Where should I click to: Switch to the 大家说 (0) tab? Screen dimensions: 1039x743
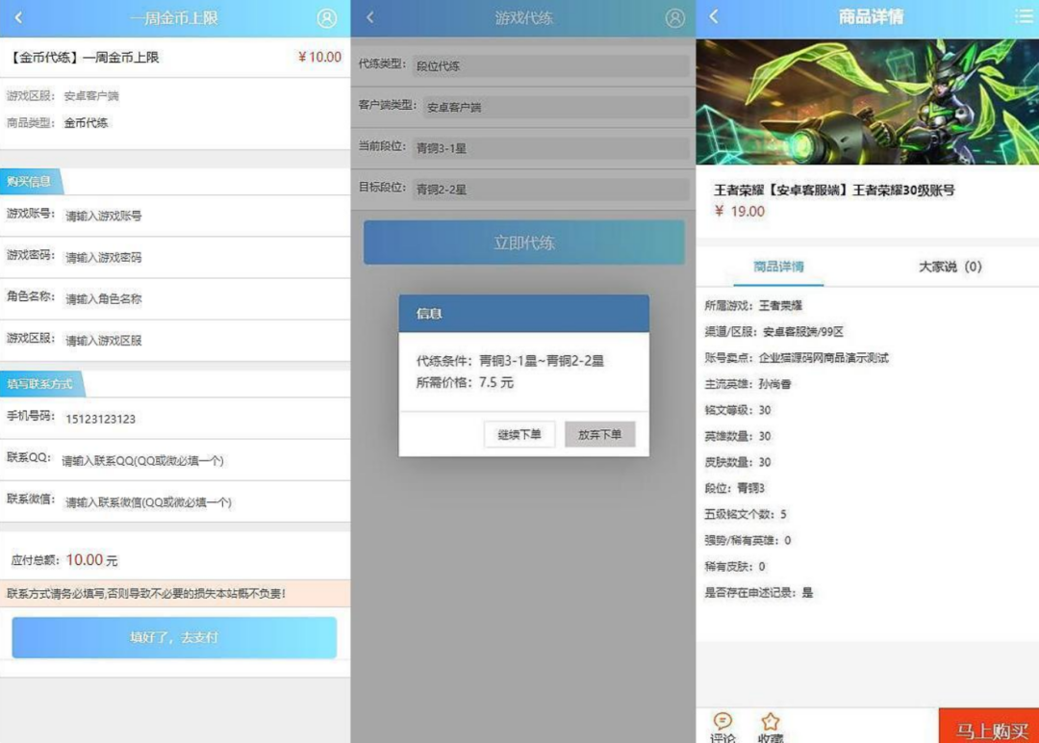[950, 267]
